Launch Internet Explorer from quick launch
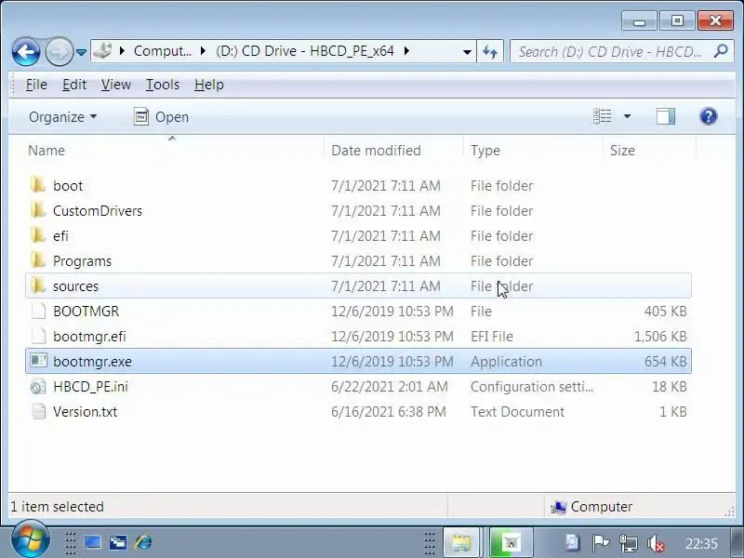The image size is (744, 558). (x=143, y=542)
